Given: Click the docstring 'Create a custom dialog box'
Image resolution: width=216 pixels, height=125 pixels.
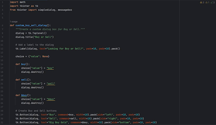Looking at the screenshot, I should click(x=50, y=29).
